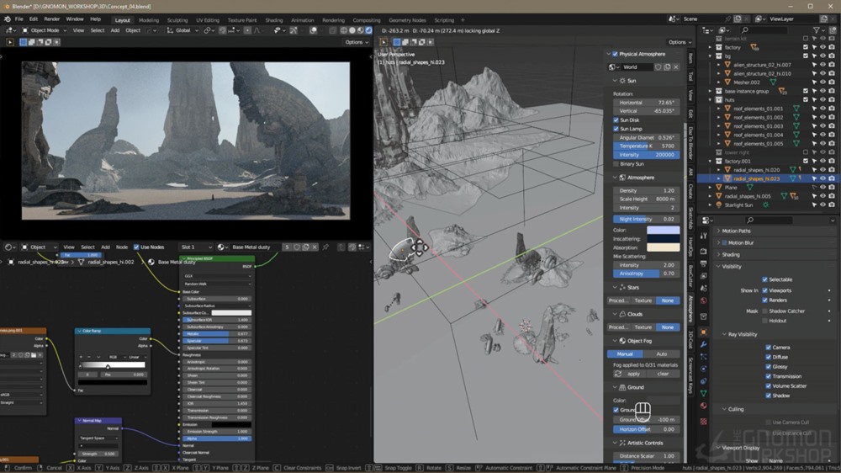Open the Global transform orientation dropdown
Screen dimensions: 841x473
[x=182, y=30]
